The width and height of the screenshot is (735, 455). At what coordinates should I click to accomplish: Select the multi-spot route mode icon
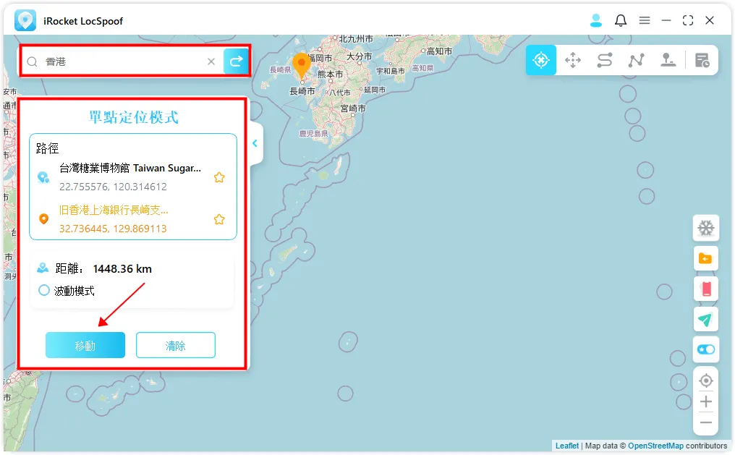(x=636, y=60)
